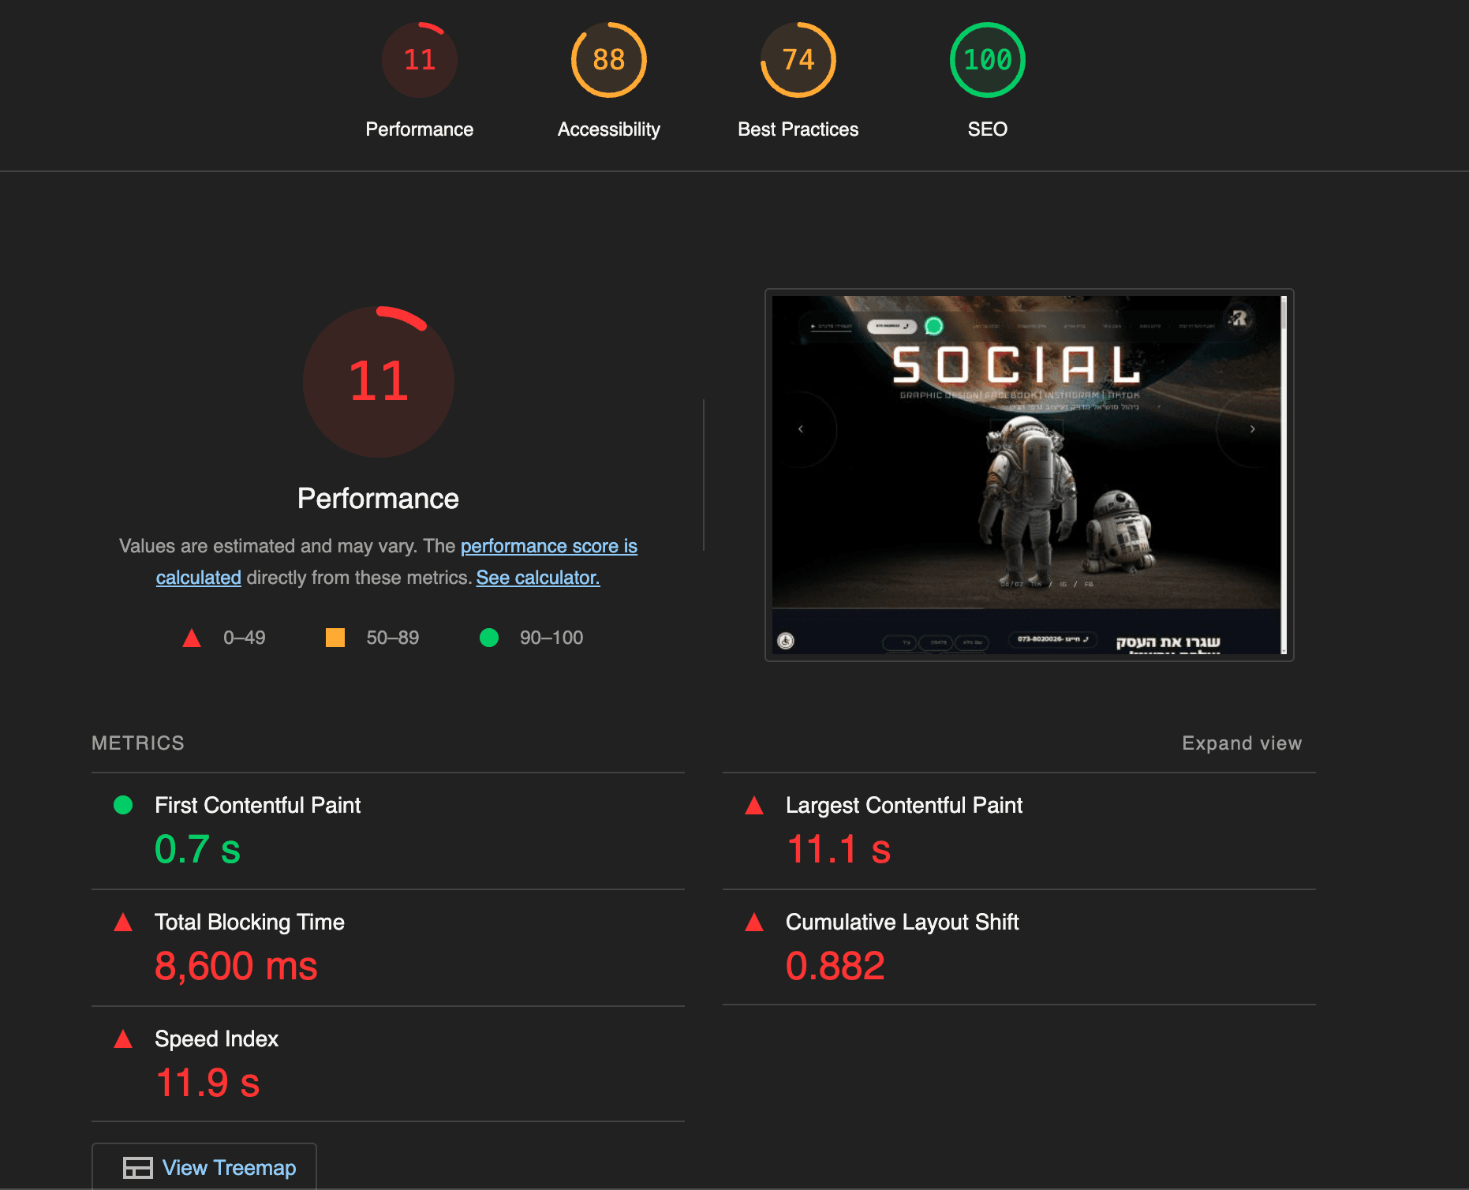Click the Accessibility score gauge showing 88
1469x1190 pixels.
(x=607, y=59)
